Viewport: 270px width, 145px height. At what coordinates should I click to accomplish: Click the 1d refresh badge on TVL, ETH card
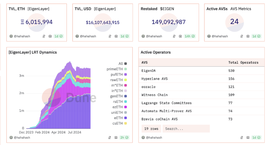click(58, 36)
